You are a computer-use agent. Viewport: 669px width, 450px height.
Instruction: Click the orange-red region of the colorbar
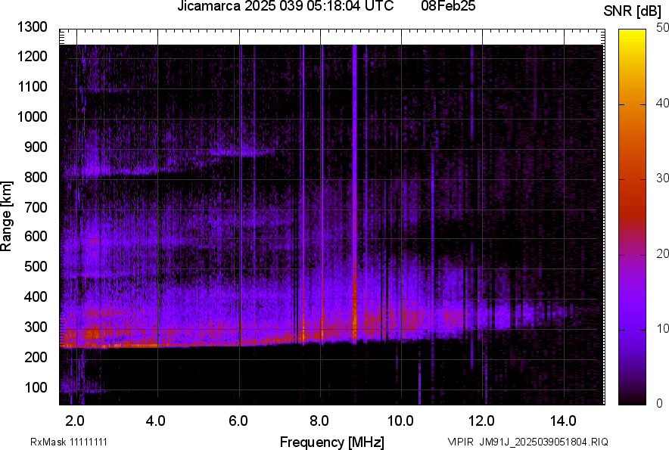(632, 189)
